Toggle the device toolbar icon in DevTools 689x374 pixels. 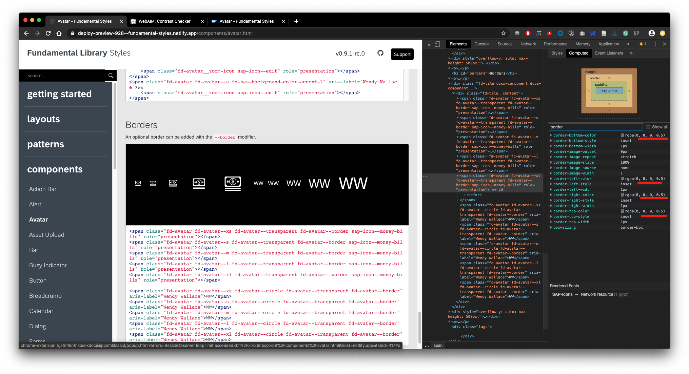click(x=437, y=44)
